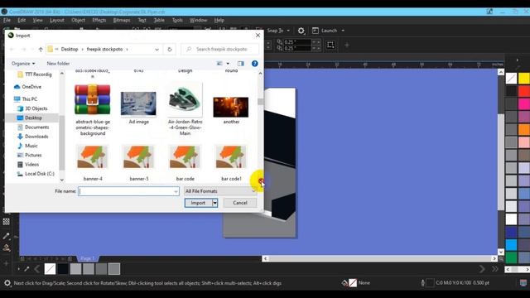The height and width of the screenshot is (298, 530).
Task: Select the interactive fill tool
Action: (x=6, y=248)
